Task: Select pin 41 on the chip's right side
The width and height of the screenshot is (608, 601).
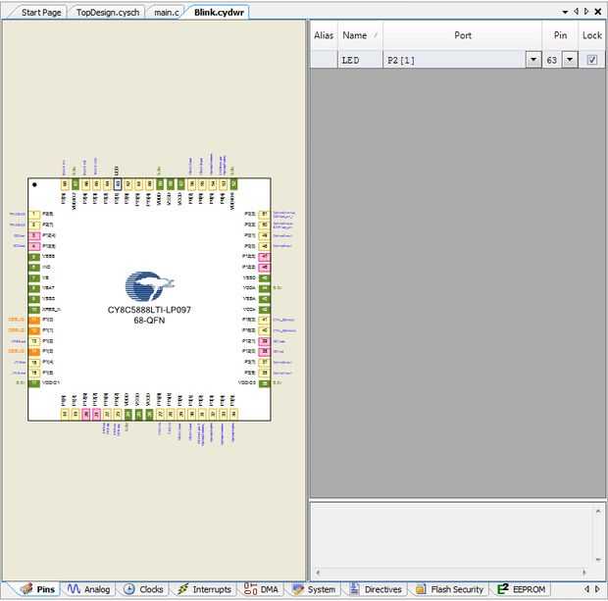Action: (264, 320)
